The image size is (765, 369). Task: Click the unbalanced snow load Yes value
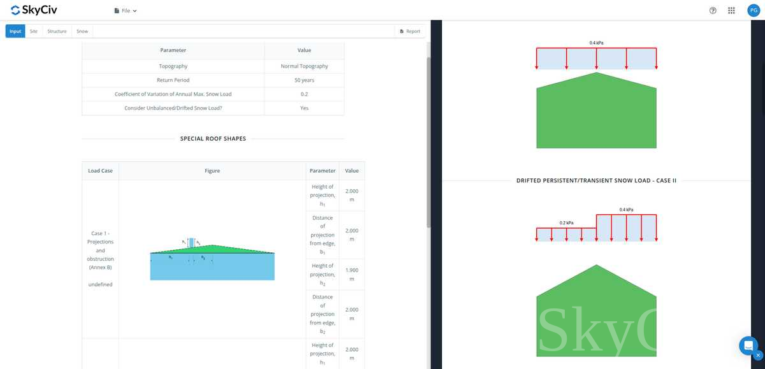click(304, 108)
